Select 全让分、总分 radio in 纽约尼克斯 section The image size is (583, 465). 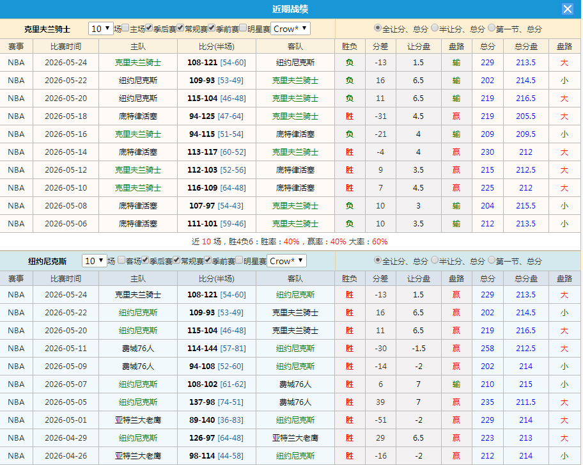[378, 260]
